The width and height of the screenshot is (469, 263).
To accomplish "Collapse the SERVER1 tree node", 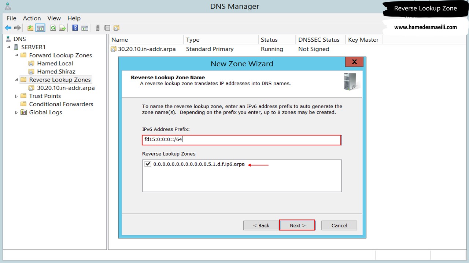I will [8, 47].
